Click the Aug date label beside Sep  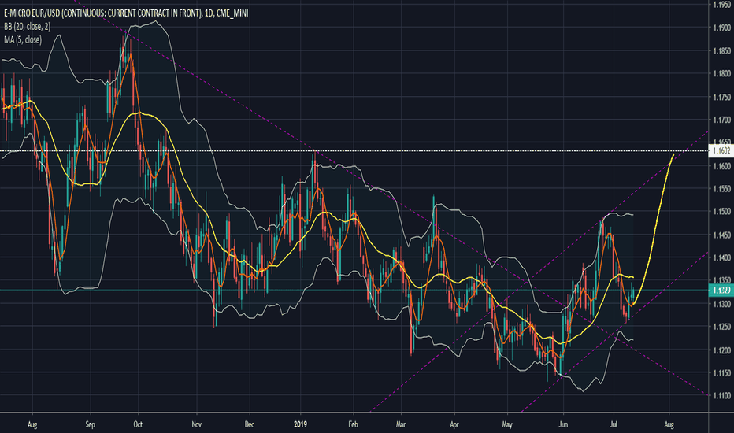pos(32,424)
